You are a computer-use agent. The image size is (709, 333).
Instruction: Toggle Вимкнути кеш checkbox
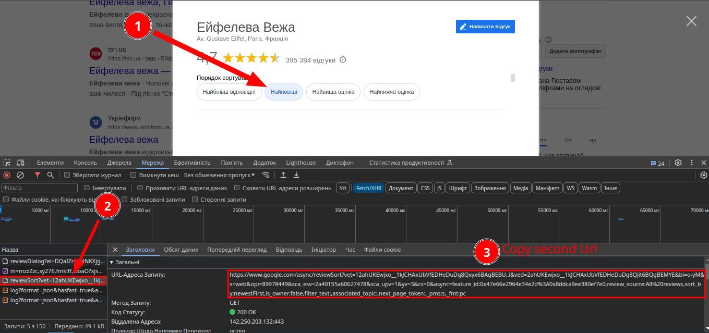pyautogui.click(x=134, y=175)
